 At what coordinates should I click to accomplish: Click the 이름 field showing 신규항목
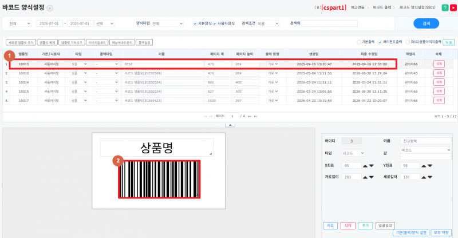point(425,141)
